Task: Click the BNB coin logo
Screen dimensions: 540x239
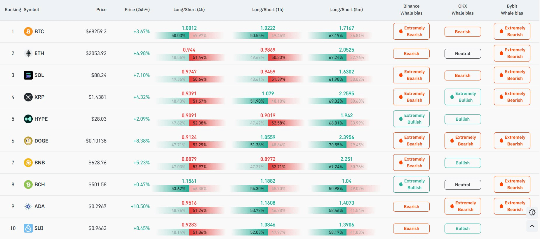Action: click(28, 163)
